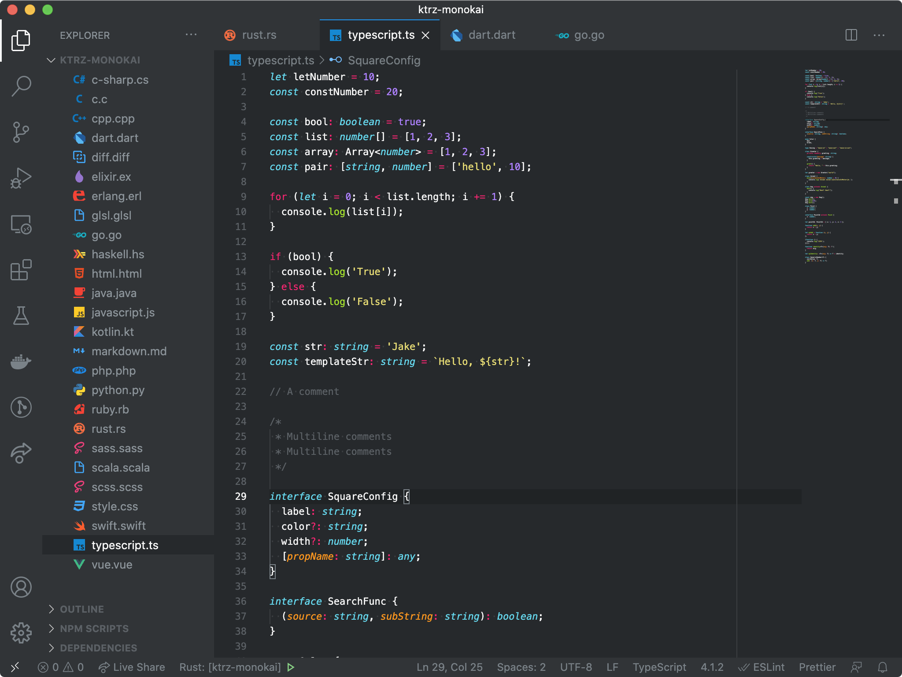This screenshot has height=677, width=902.
Task: Open the Testing flask icon view
Action: (21, 316)
